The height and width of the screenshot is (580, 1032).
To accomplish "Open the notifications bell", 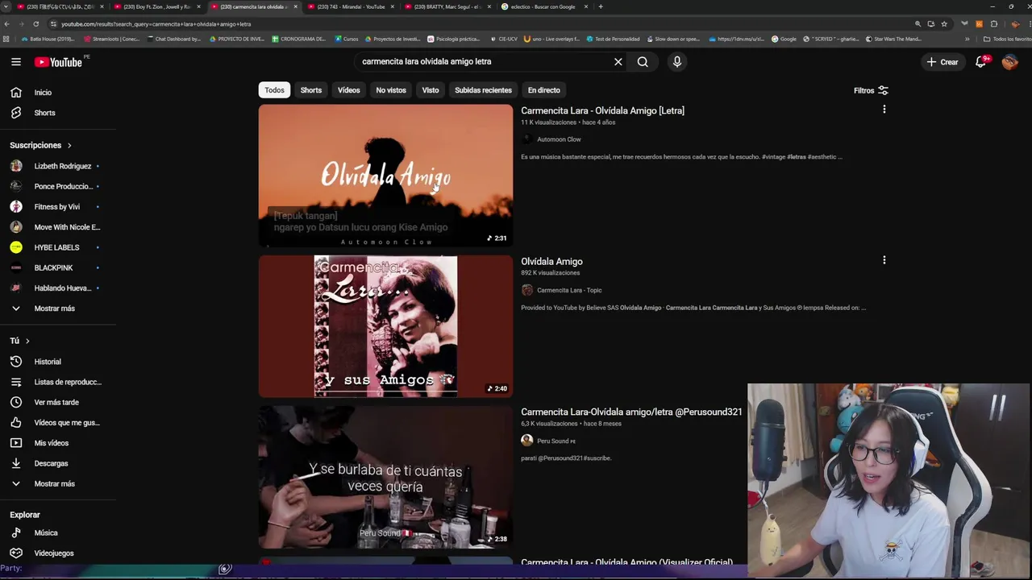I will coord(981,62).
